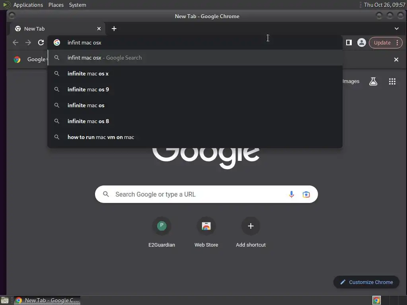Go forward to next page

click(28, 42)
